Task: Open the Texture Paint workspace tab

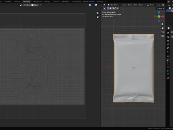Action: (37, 2)
